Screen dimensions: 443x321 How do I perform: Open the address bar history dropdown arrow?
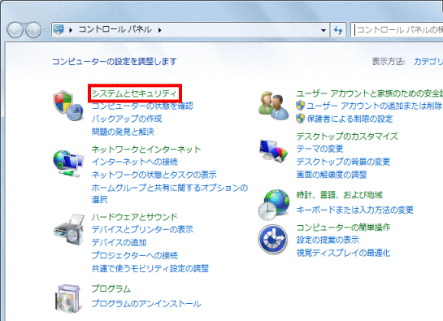(324, 30)
